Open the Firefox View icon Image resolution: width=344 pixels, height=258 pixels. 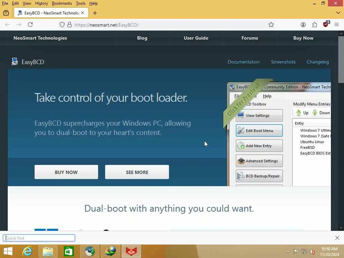[x=6, y=13]
